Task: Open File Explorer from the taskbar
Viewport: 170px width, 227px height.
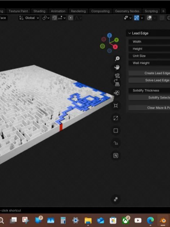Action: click(88, 220)
